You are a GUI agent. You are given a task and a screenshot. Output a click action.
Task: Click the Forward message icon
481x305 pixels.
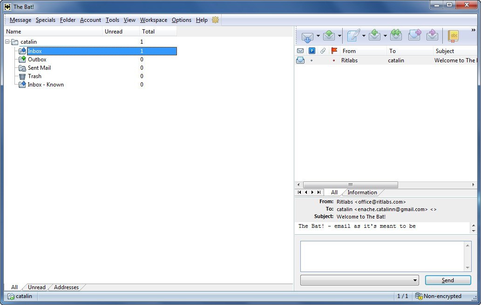414,36
